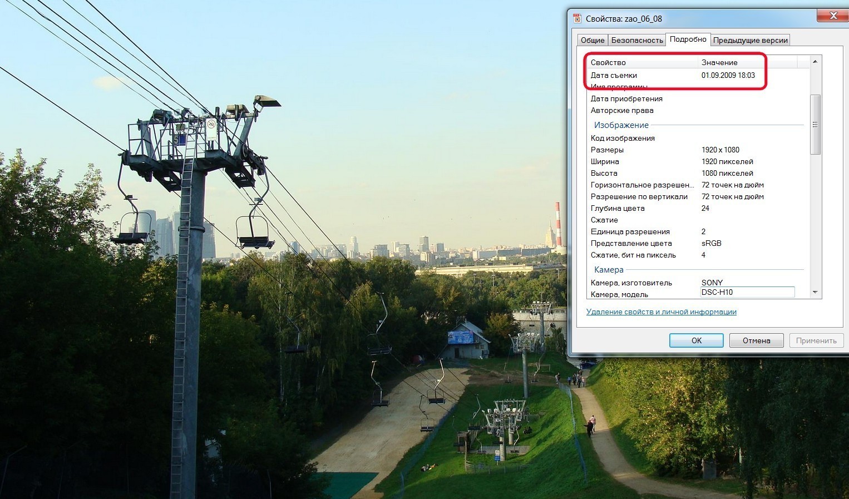The height and width of the screenshot is (499, 849).
Task: Click the value 1920 пикселей
Action: [727, 161]
